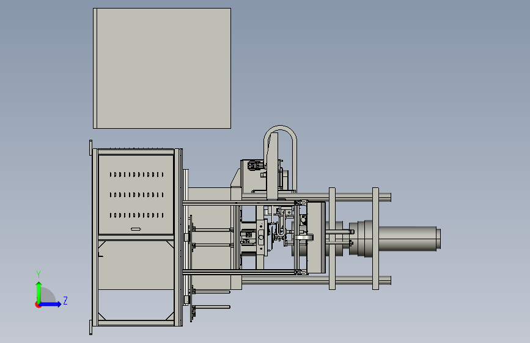This screenshot has width=530, height=343.
Task: Select the lower horizontal tie bar
Action: click(x=317, y=280)
